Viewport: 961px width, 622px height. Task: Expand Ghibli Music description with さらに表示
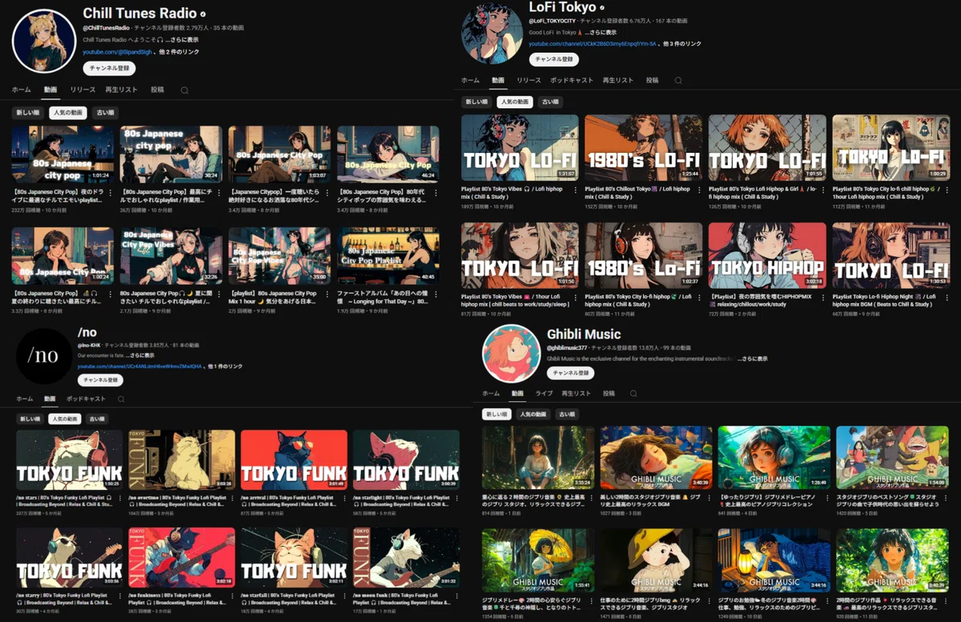753,359
